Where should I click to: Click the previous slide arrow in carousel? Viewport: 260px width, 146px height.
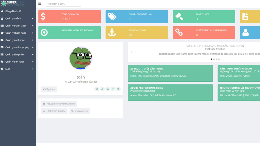point(132,52)
